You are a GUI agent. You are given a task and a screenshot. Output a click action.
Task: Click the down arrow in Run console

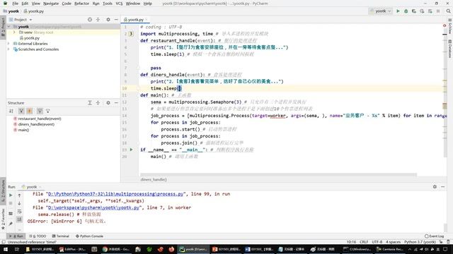pyautogui.click(x=19, y=203)
